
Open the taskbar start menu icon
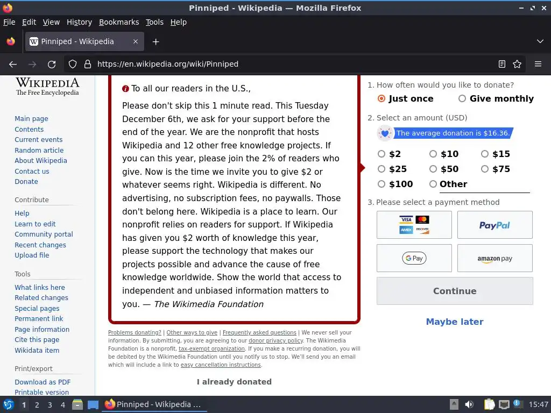point(8,404)
